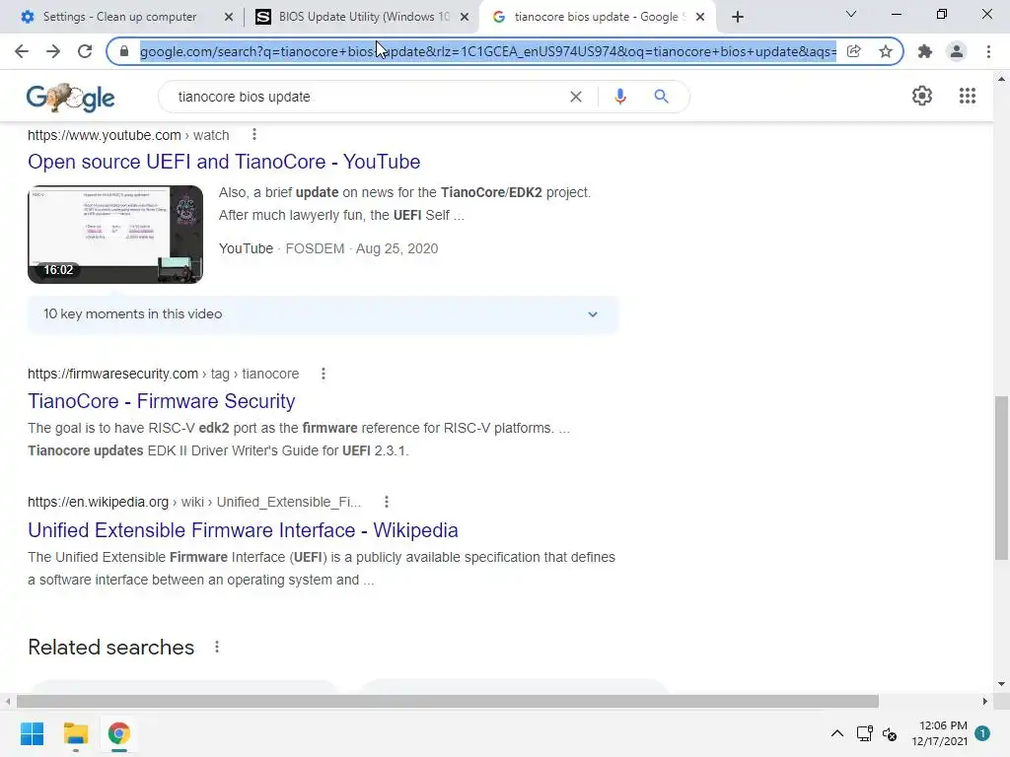Click the address bar URL

(x=487, y=51)
